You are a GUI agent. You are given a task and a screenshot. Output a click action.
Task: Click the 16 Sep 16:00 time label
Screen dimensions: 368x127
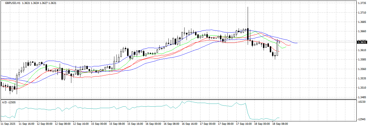(190, 124)
